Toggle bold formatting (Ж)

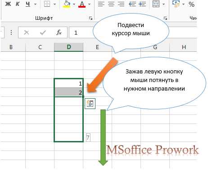coord(8,4)
